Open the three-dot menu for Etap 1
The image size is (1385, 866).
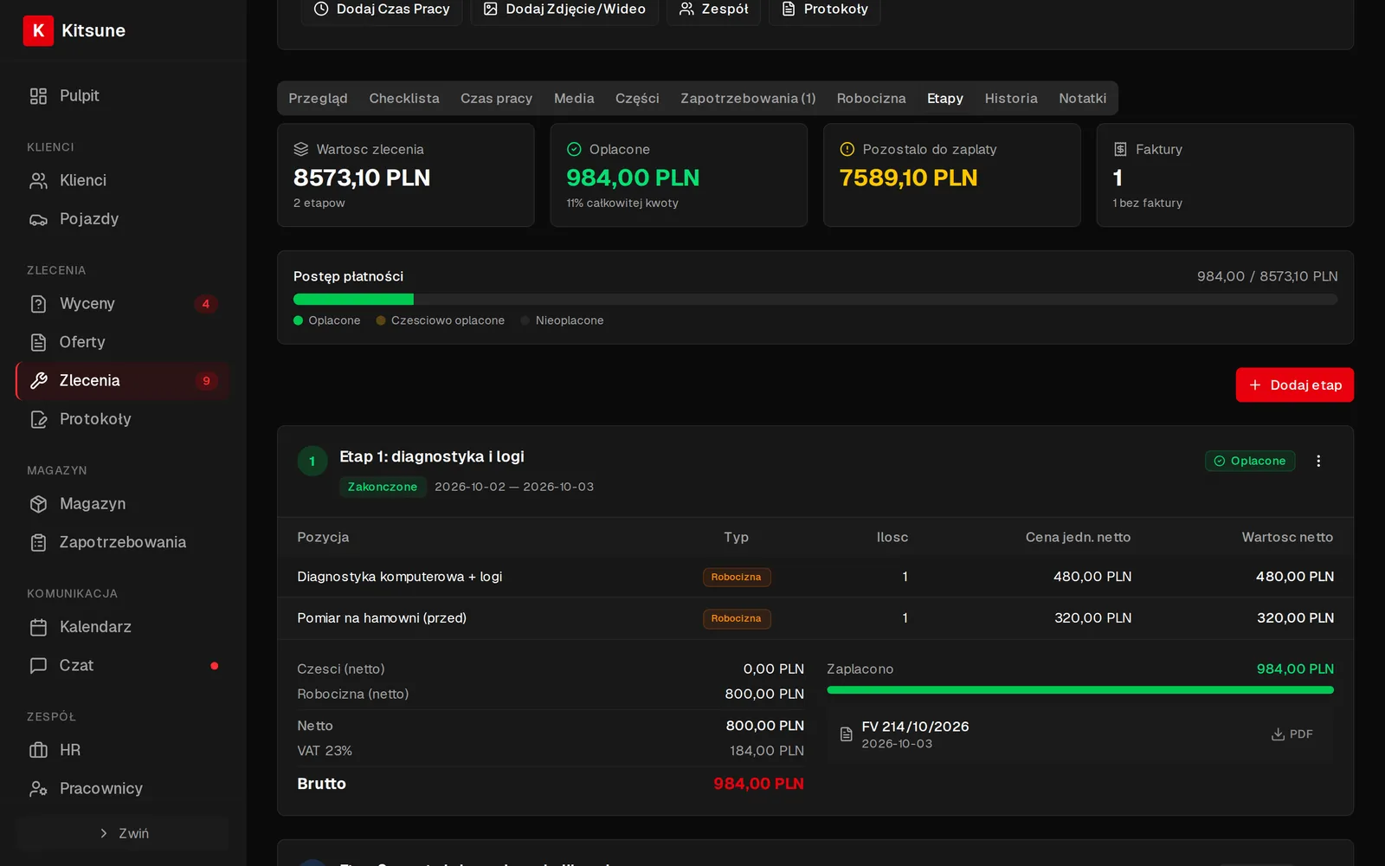tap(1318, 461)
